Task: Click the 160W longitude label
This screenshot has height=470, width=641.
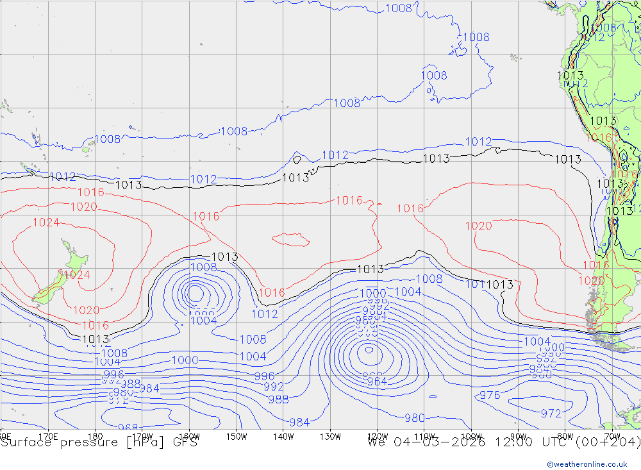Action: (189, 437)
